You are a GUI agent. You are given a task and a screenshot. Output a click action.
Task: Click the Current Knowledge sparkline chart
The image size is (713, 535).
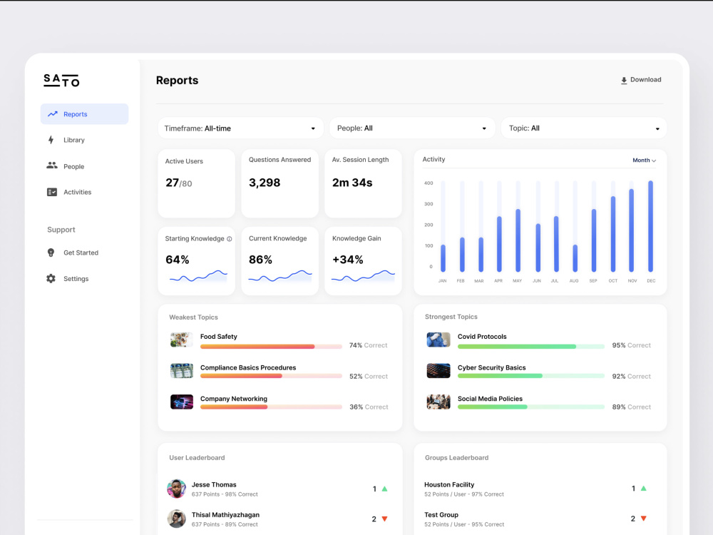click(x=280, y=276)
